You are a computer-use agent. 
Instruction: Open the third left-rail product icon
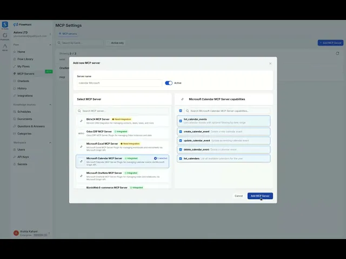pos(5,46)
